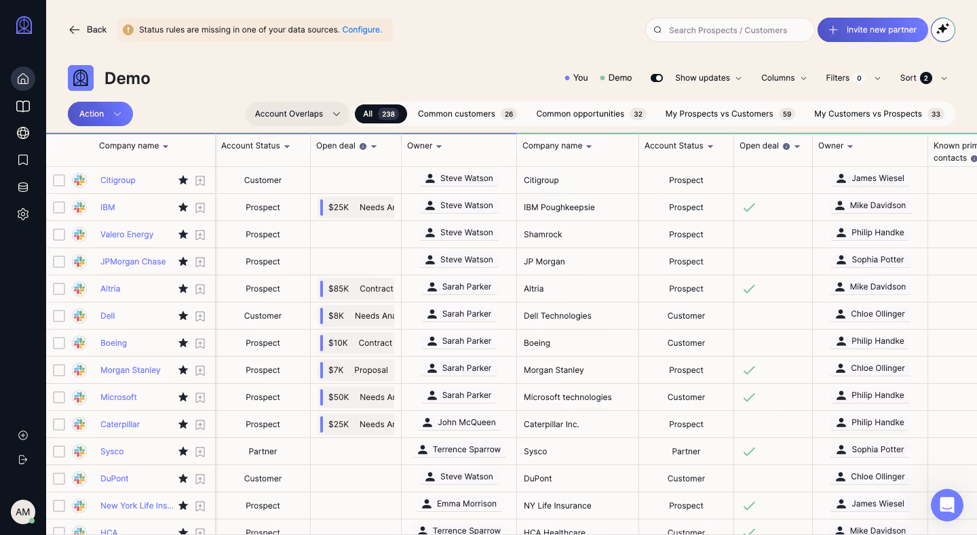Go Back to the previous page
The height and width of the screenshot is (535, 977).
pos(88,30)
